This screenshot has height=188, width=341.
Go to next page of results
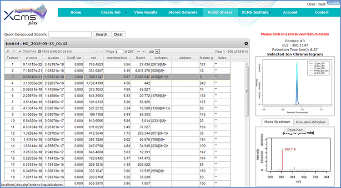138,51
